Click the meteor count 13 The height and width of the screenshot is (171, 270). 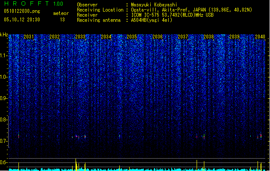point(62,20)
